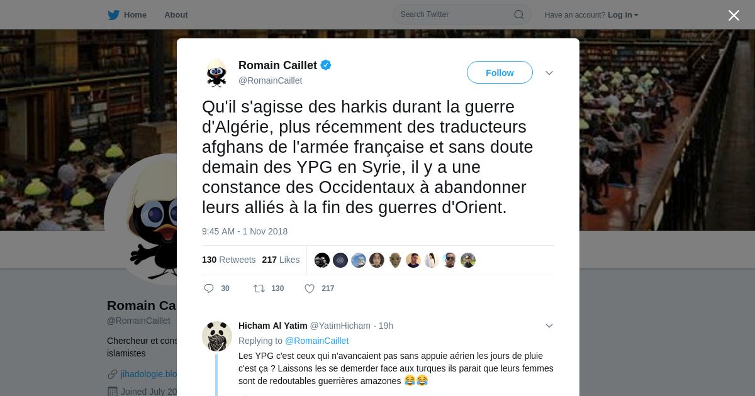The image size is (755, 396).
Task: Expand the tweet options chevron beside Follow
Action: coord(549,73)
